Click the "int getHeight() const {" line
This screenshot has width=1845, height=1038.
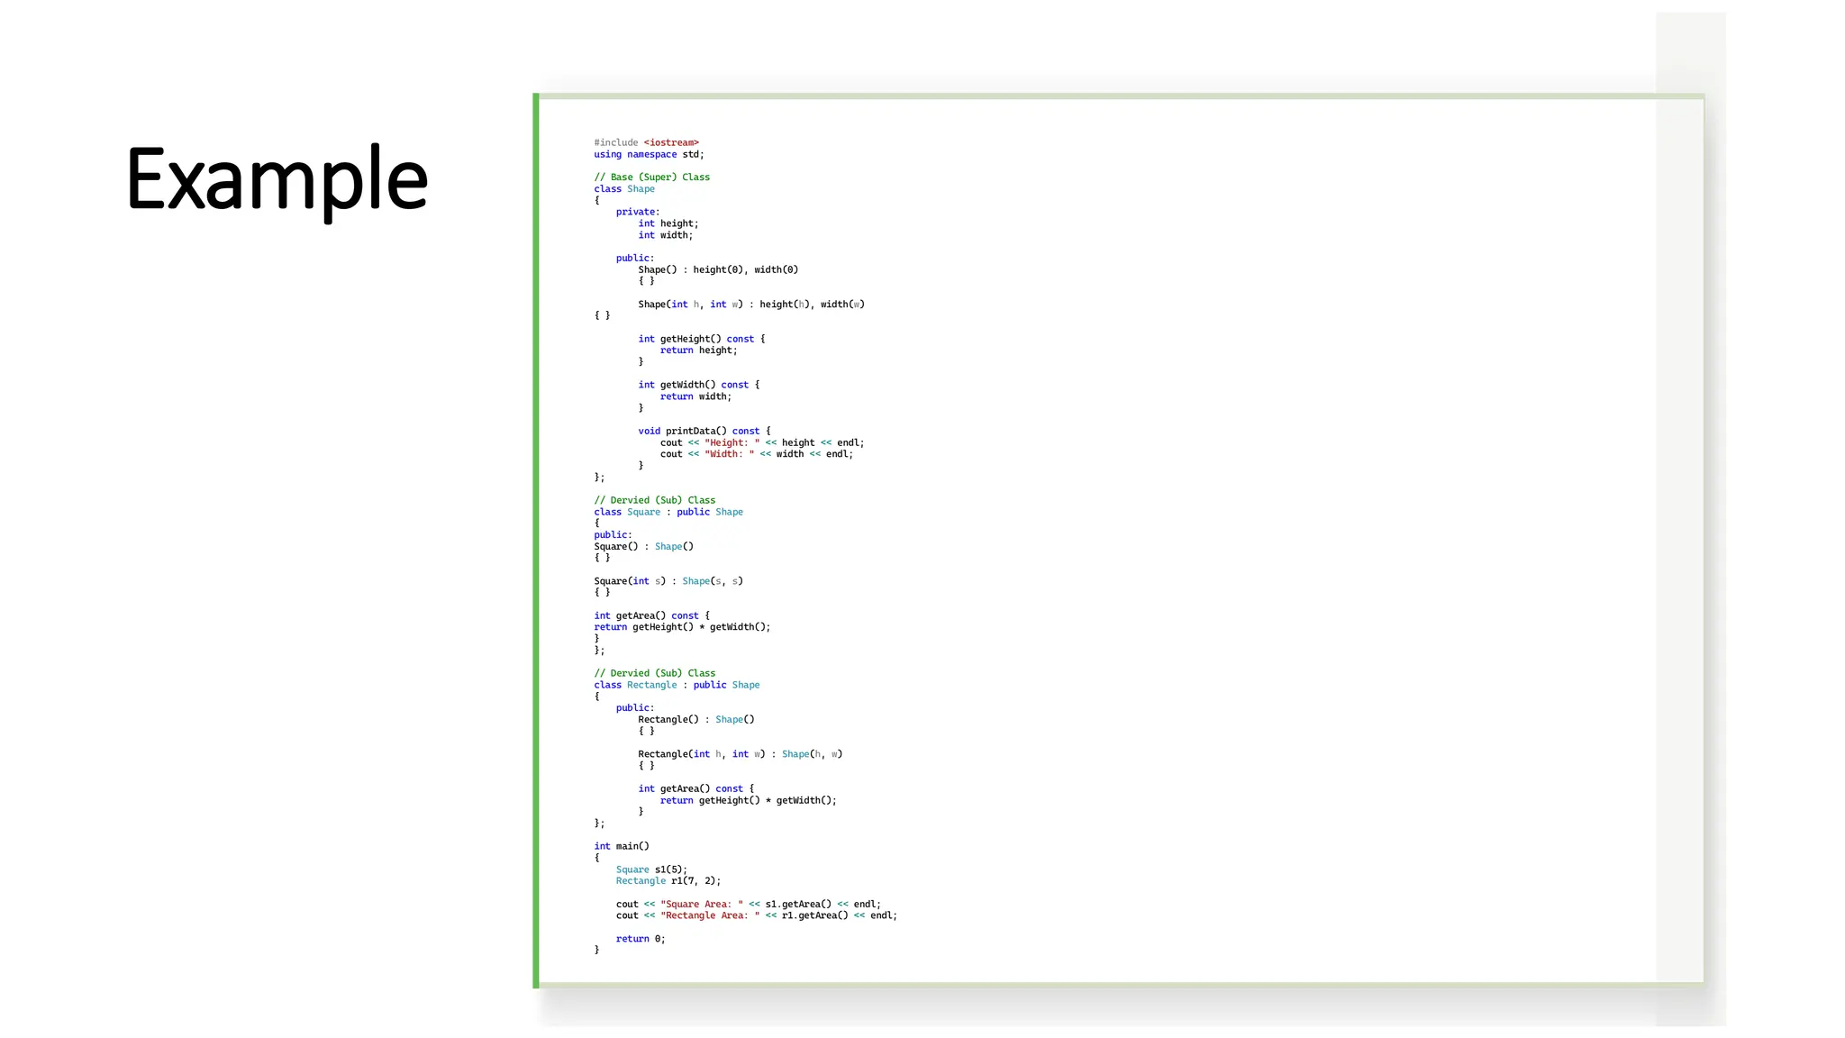(702, 339)
